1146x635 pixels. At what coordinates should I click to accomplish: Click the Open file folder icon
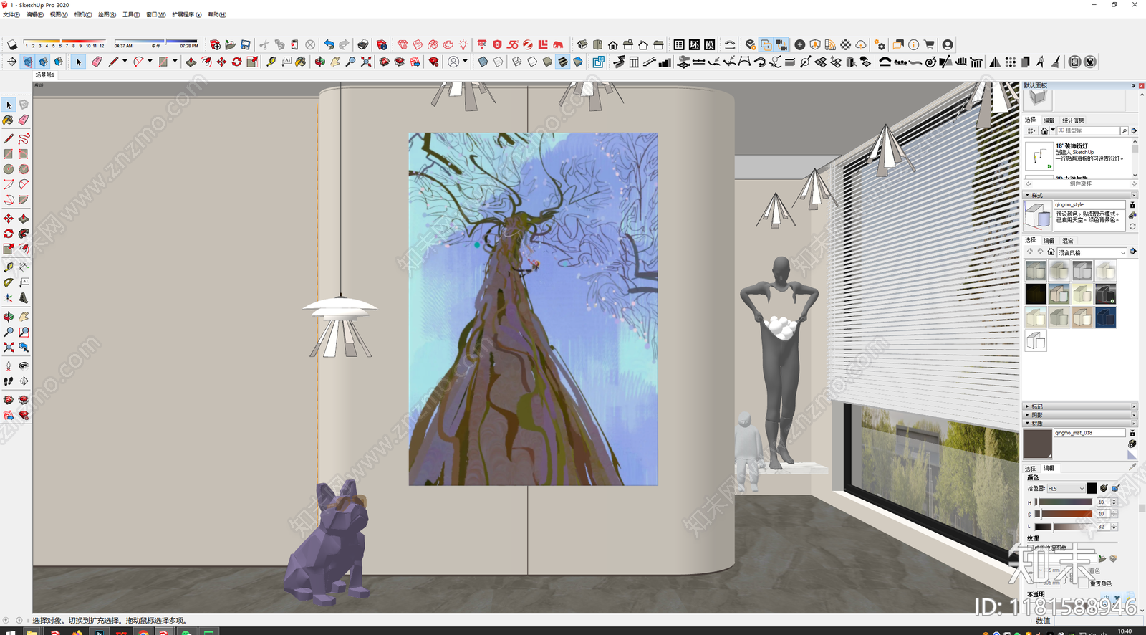[230, 44]
